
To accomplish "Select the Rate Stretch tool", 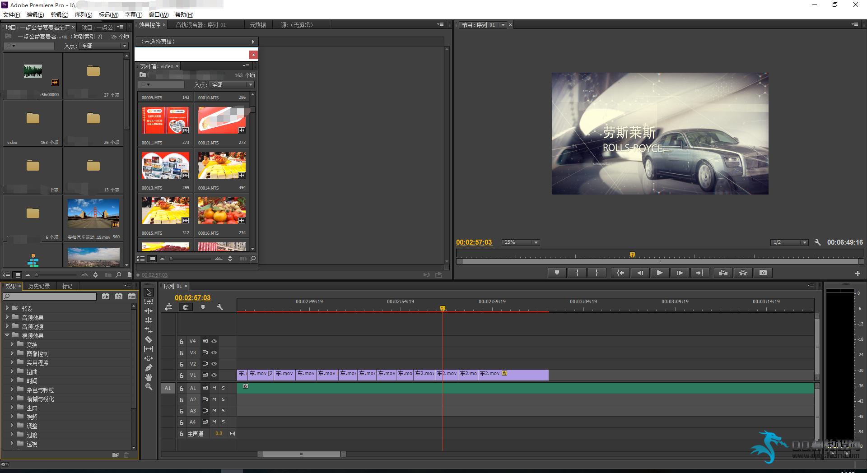I will 149,330.
